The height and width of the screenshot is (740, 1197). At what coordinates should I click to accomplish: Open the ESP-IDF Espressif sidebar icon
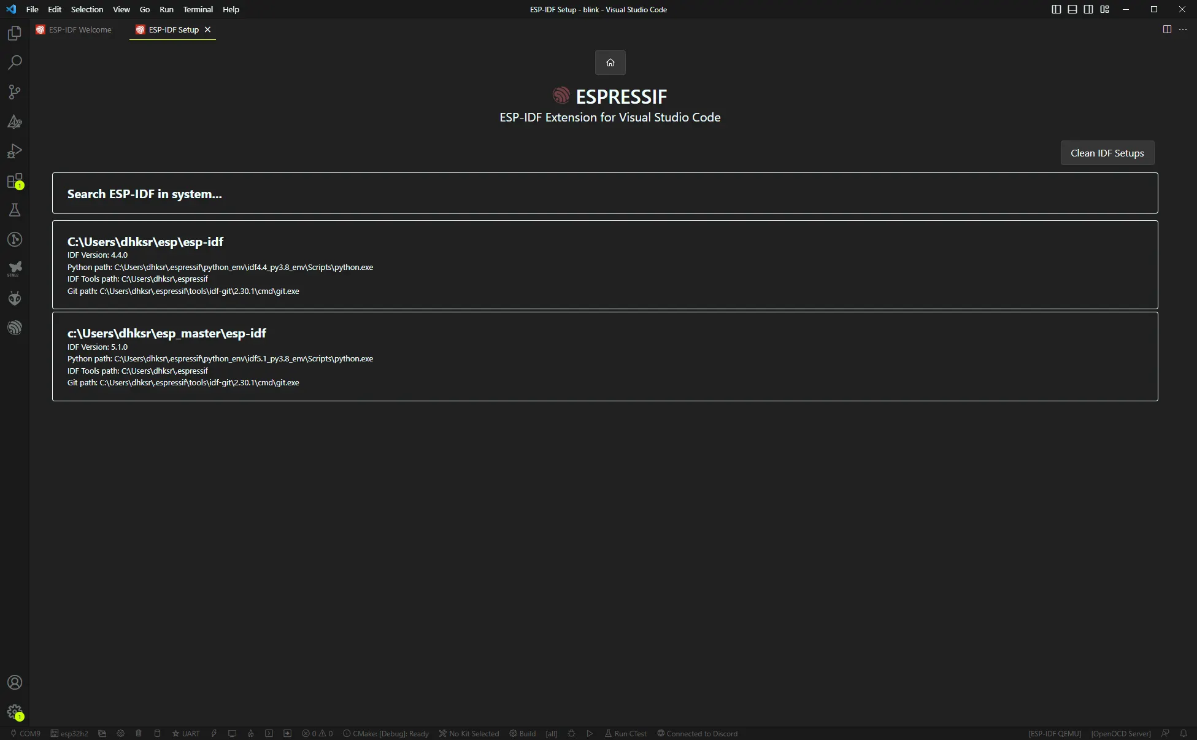(x=15, y=328)
